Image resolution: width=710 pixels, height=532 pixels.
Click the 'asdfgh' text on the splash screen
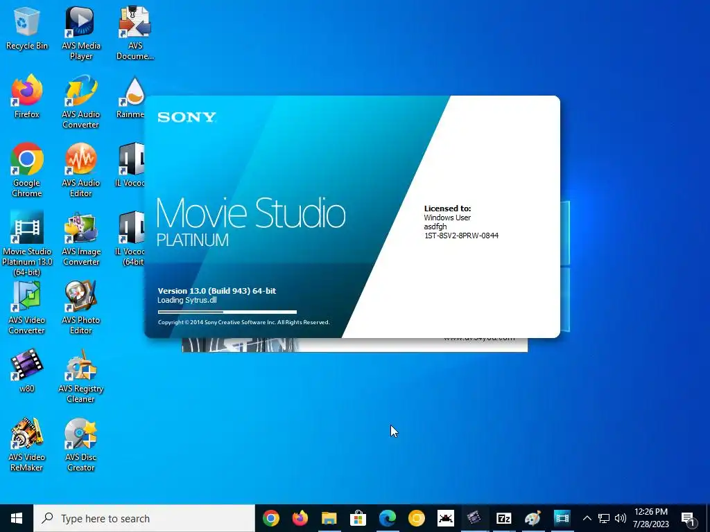coord(435,227)
